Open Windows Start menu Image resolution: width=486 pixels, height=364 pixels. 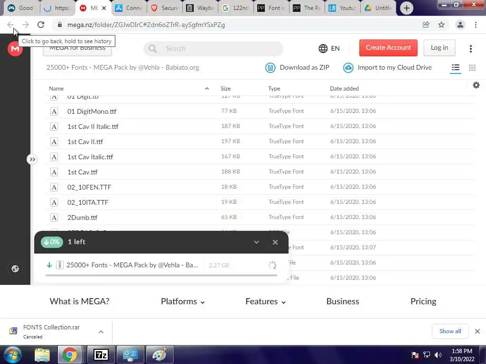tap(12, 355)
